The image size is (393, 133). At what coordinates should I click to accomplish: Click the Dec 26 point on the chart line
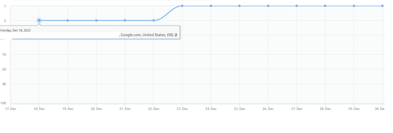coord(268,6)
